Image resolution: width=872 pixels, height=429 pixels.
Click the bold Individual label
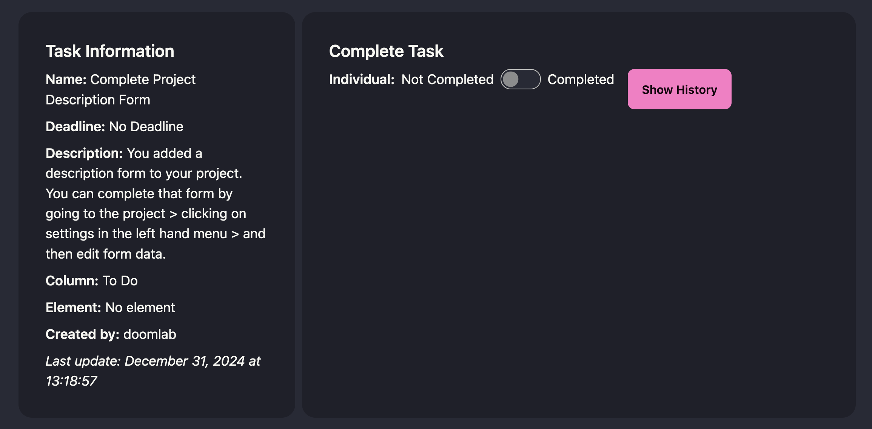tap(362, 80)
